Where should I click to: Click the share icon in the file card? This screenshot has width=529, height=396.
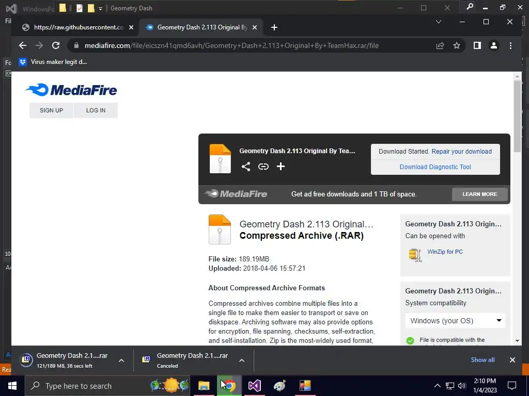point(246,167)
